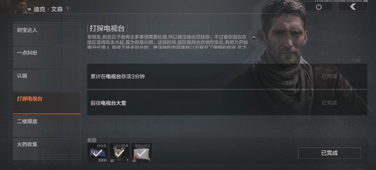This screenshot has height=170, width=376.
Task: Click the swap character arrows icon
Action: (x=29, y=9)
